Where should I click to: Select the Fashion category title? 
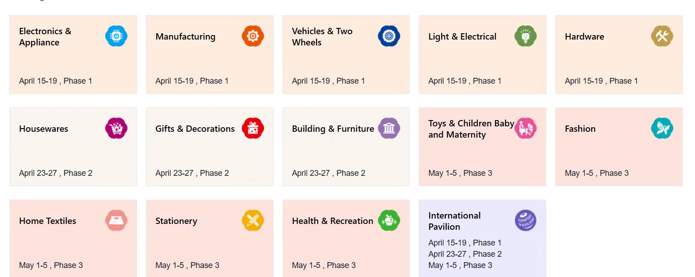tap(580, 129)
